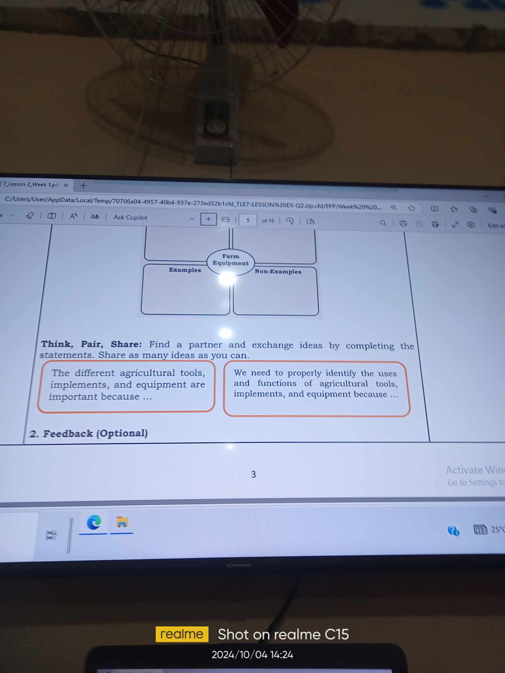This screenshot has height=673, width=505.
Task: Select the Erase tool in PDF toolbar
Action: coord(30,216)
